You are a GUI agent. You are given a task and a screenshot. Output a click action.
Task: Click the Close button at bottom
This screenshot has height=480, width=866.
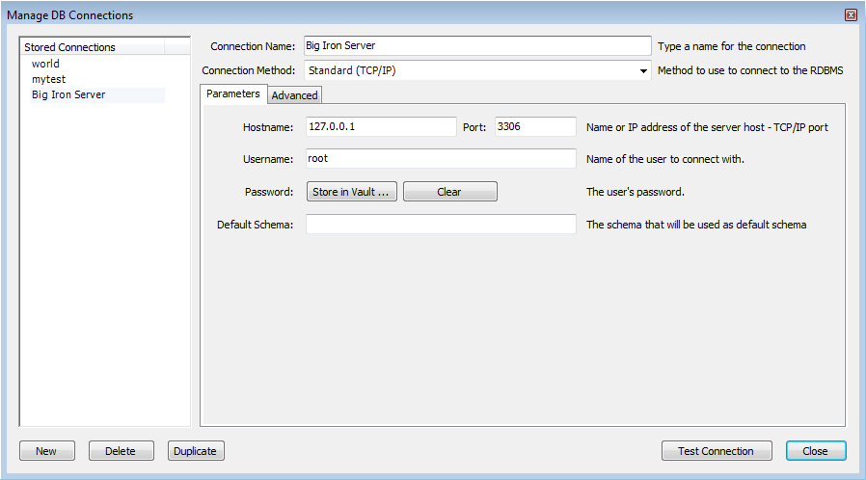pyautogui.click(x=816, y=451)
